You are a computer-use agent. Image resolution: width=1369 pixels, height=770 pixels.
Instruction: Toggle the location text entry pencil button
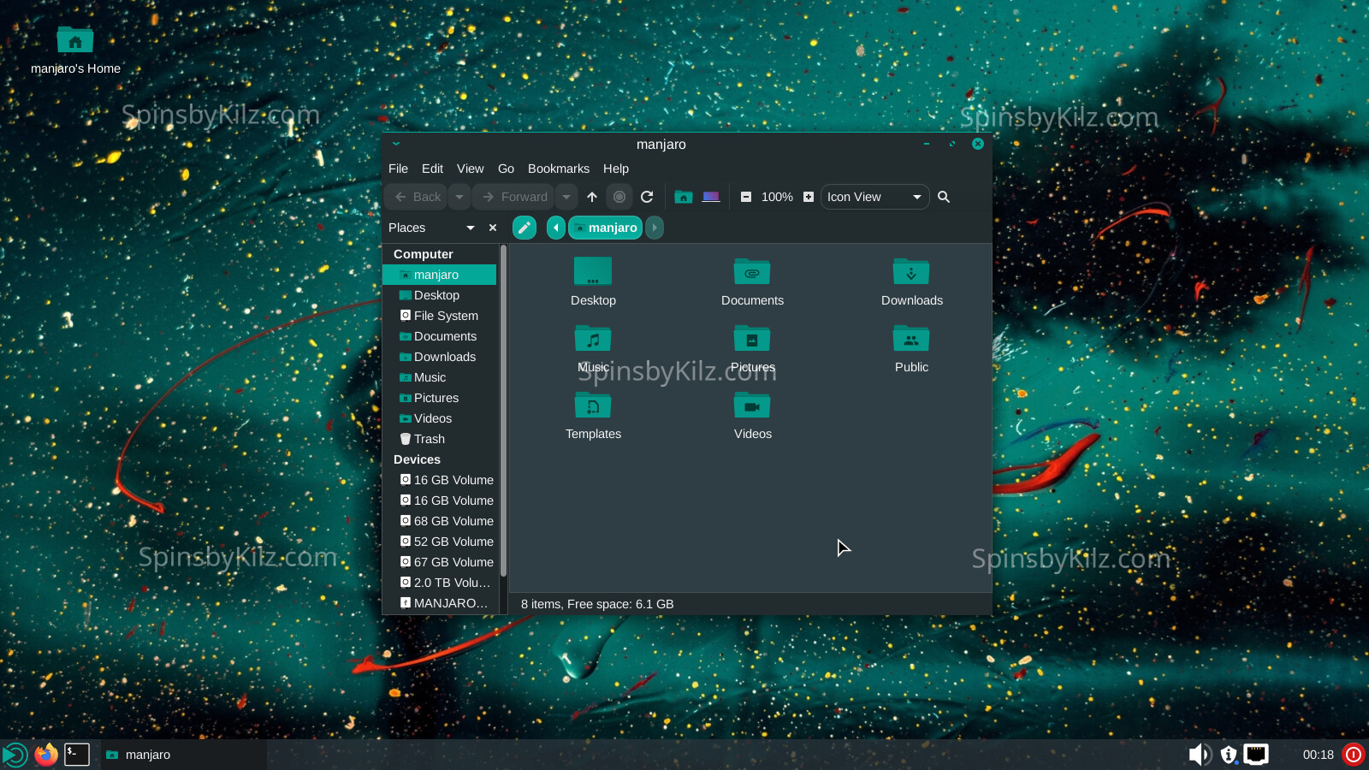(x=524, y=228)
